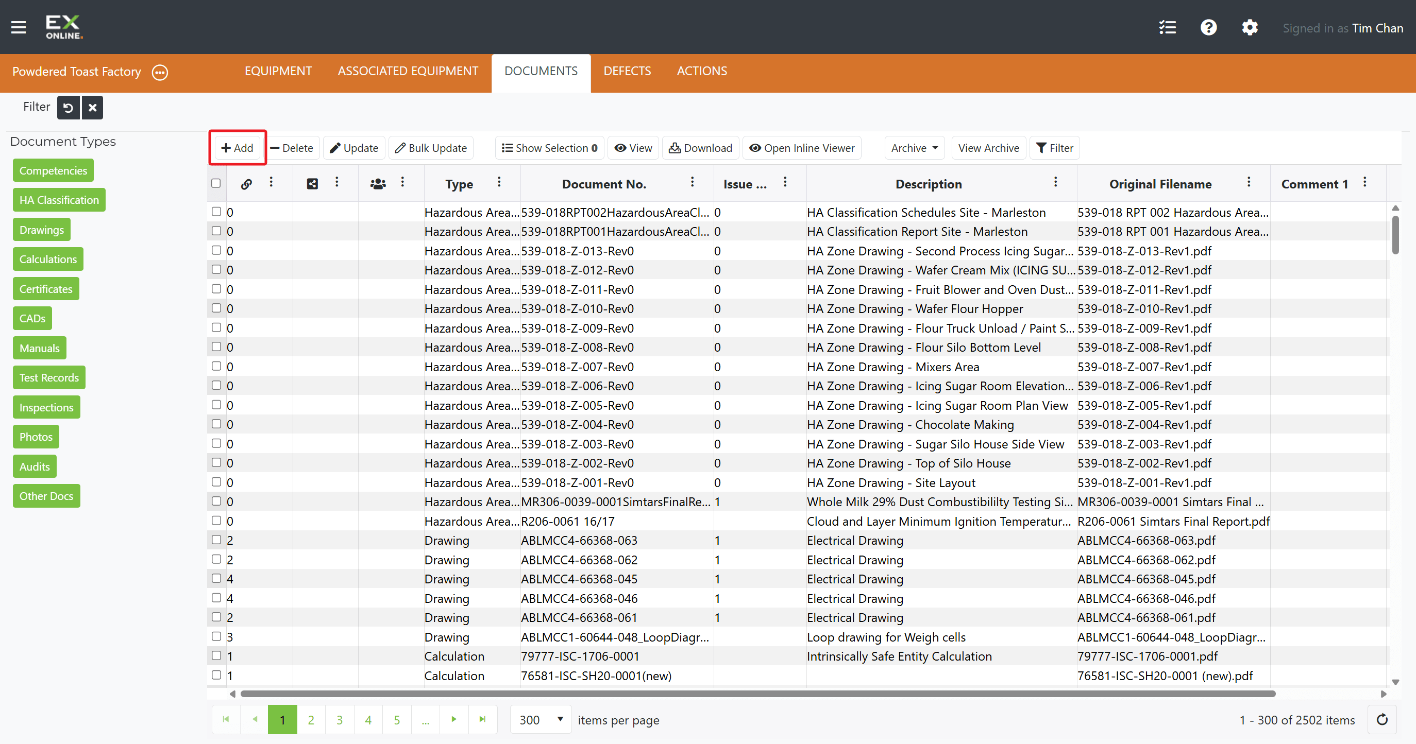The height and width of the screenshot is (744, 1416).
Task: Click the Open Inline Viewer button
Action: point(802,148)
